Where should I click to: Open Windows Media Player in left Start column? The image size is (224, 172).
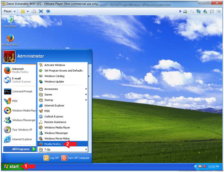click(x=19, y=111)
